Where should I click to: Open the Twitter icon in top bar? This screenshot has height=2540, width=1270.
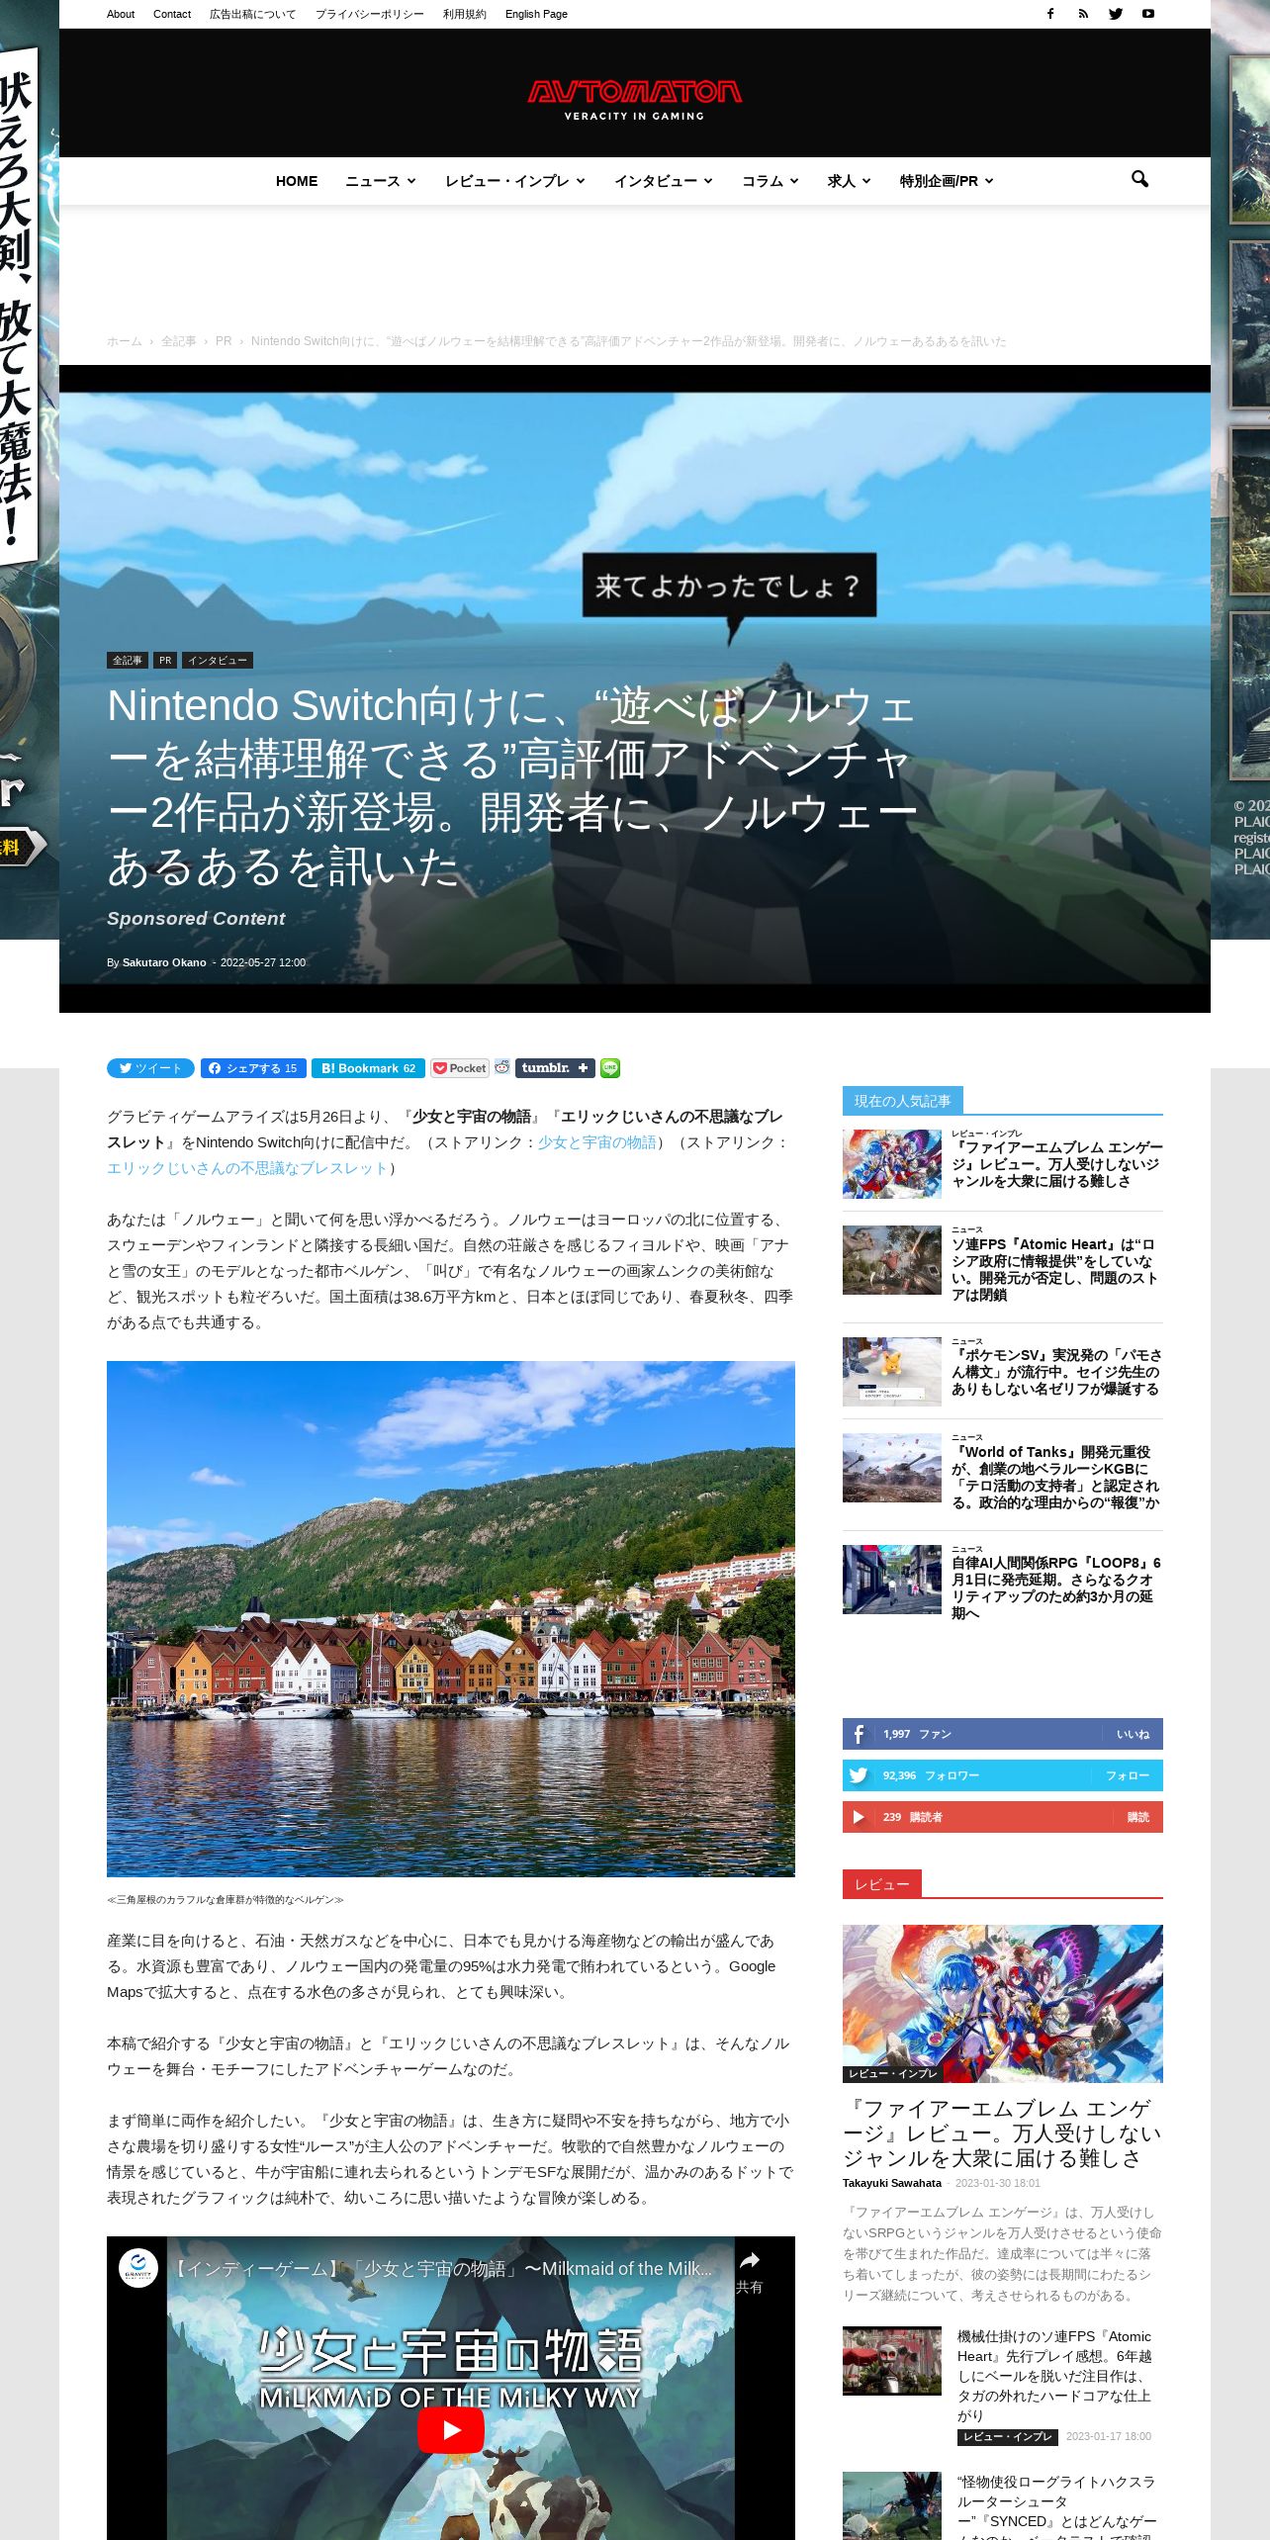point(1116,14)
